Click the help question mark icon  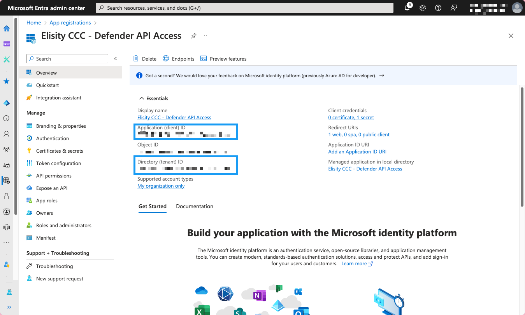click(438, 8)
